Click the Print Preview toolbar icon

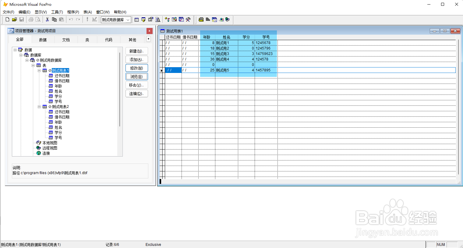[x=38, y=19]
